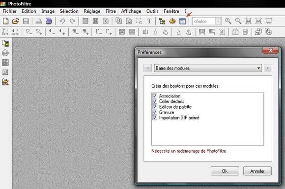Open the Affichage menu
Screen dimensions: 285x189
131,11
